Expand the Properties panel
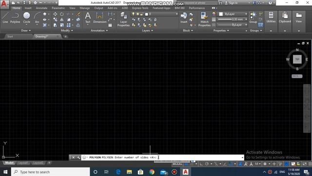Image resolution: width=312 pixels, height=176 pixels. [221, 30]
